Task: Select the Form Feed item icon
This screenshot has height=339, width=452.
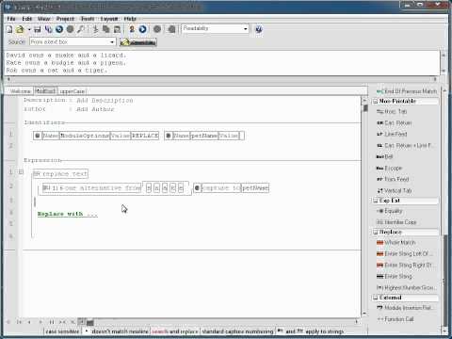Action: click(379, 179)
